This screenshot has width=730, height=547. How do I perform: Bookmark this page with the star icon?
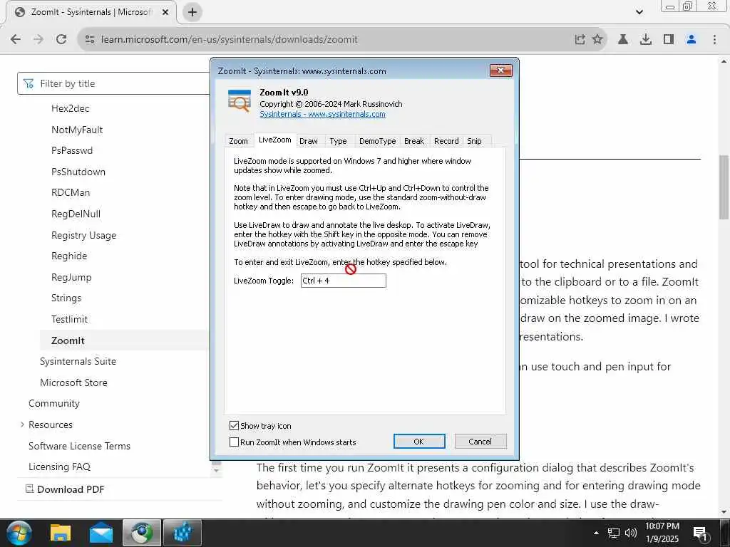tap(597, 40)
